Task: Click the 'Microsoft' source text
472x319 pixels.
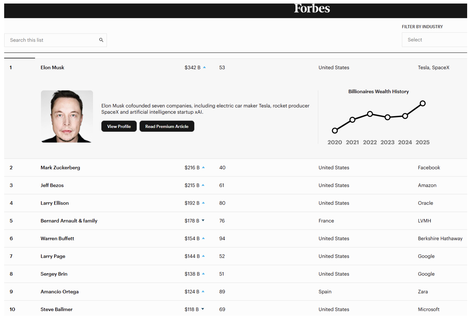Action: (x=429, y=309)
